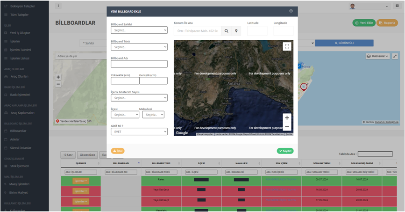Open the Billboard Sahibi dropdown

(139, 30)
